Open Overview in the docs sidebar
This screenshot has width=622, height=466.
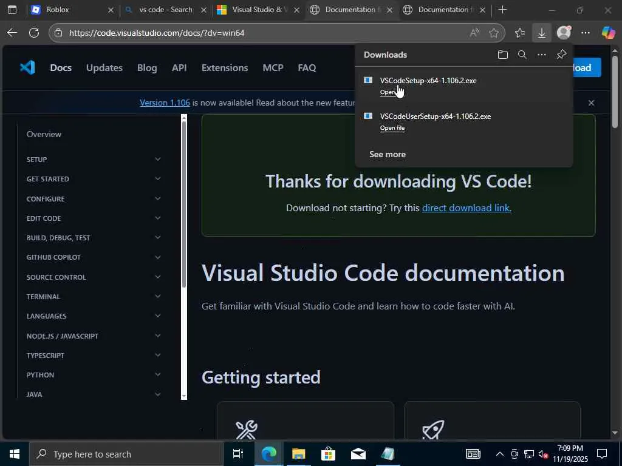tap(44, 134)
